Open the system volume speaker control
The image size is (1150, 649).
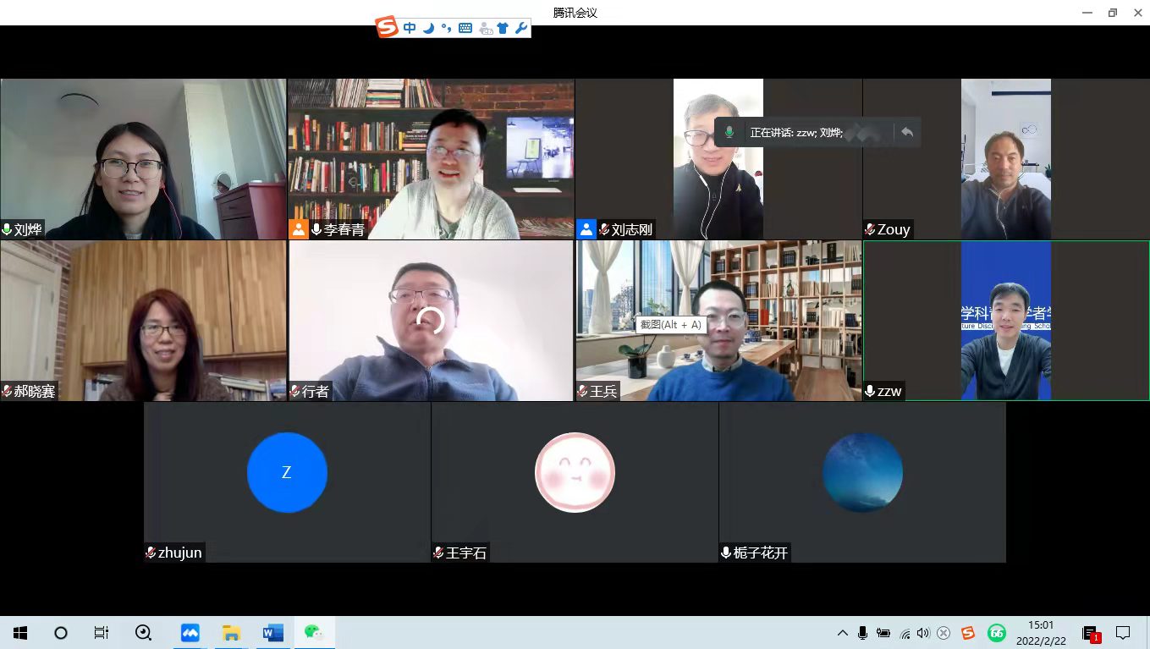[x=923, y=633]
